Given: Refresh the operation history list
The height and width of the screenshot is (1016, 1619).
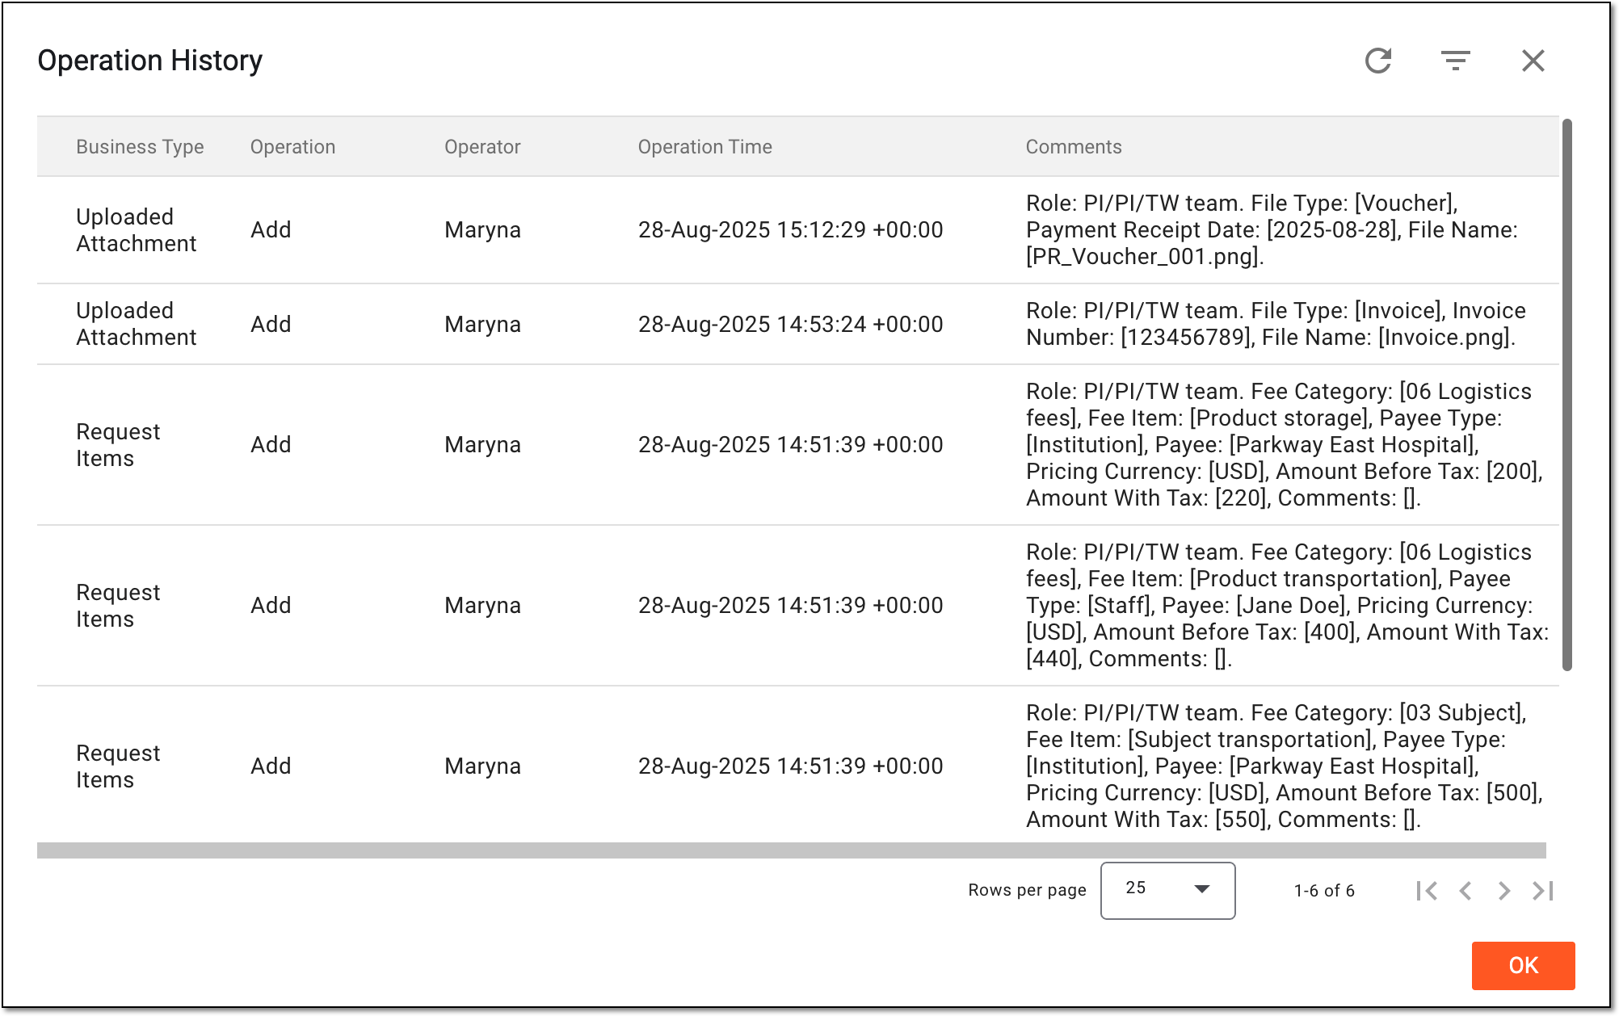Looking at the screenshot, I should point(1378,61).
